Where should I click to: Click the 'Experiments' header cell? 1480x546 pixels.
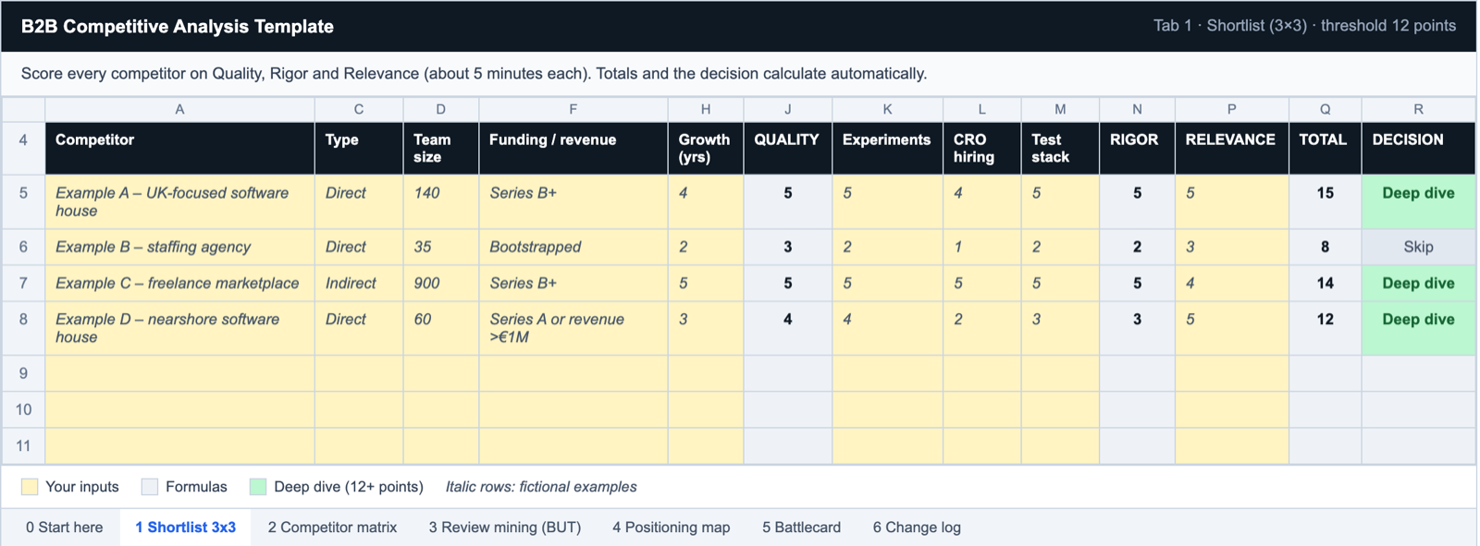(887, 148)
